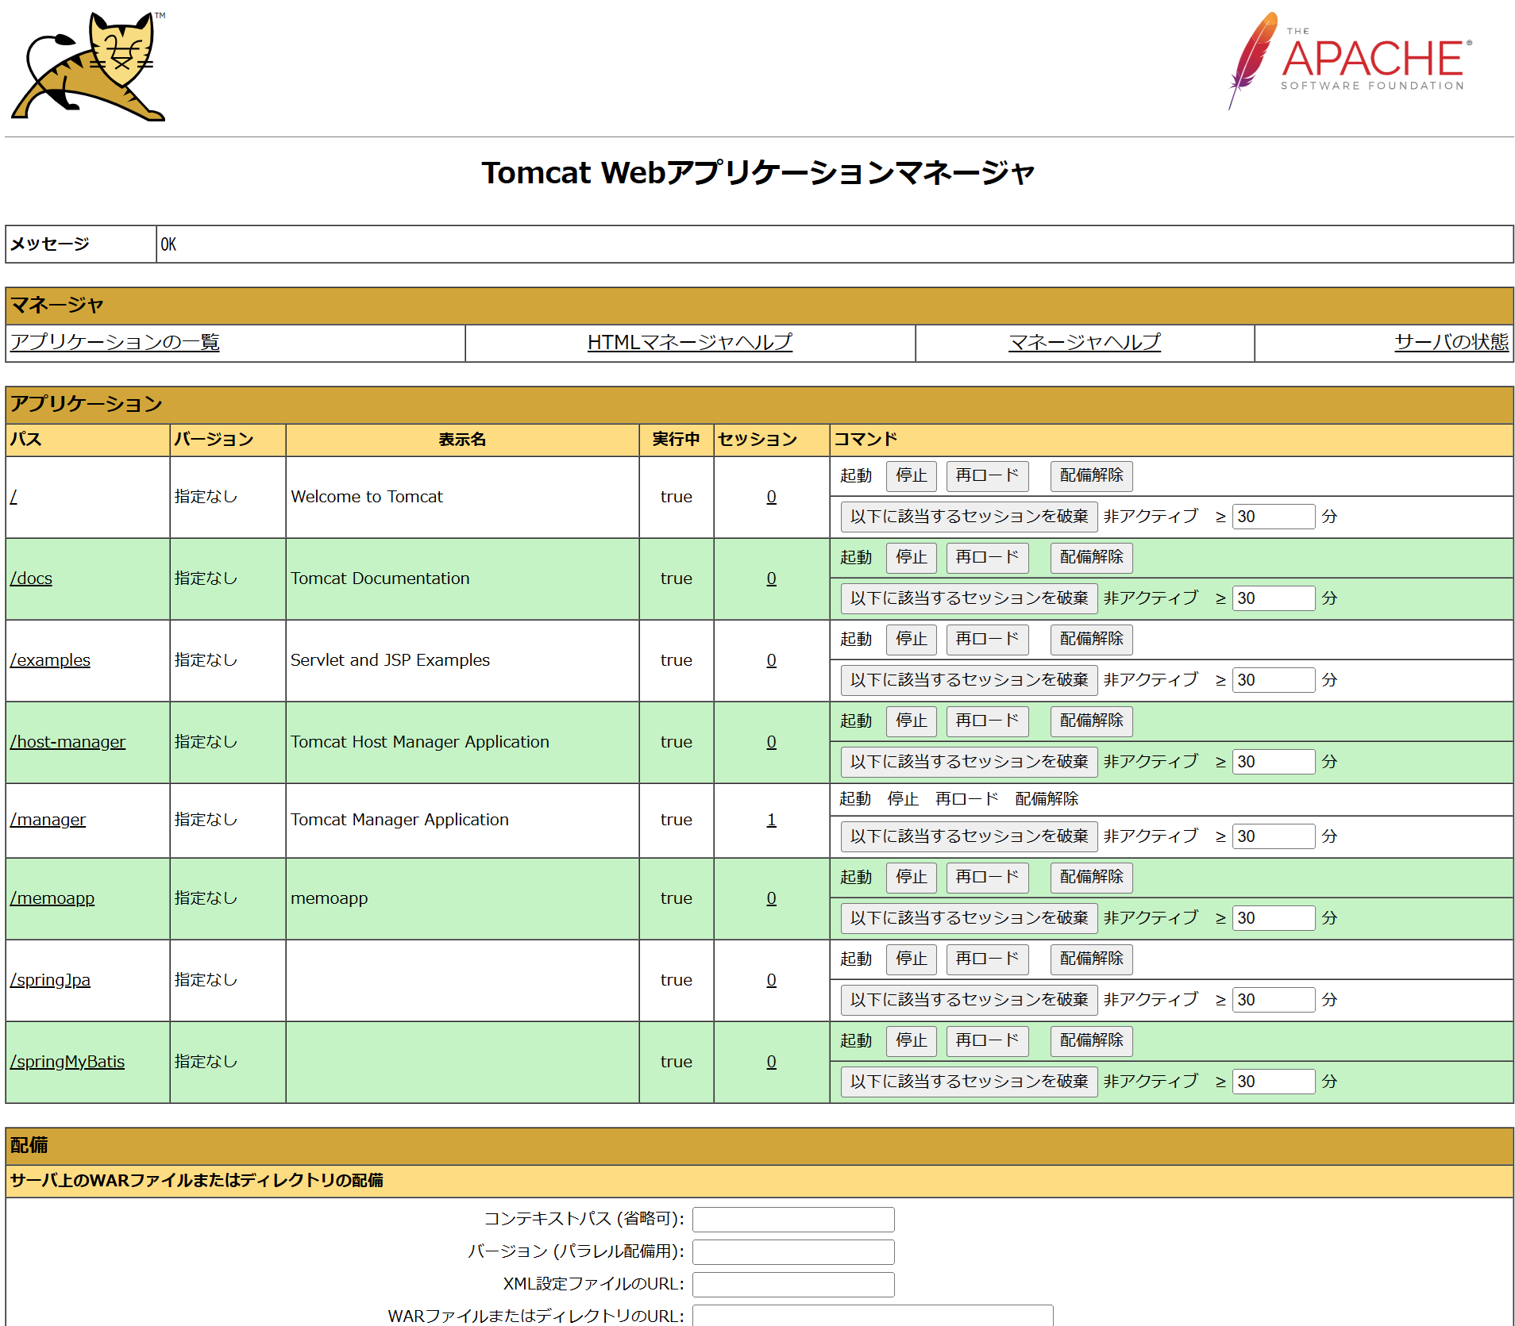Open the HTMLマネージャヘルプ page

tap(688, 342)
